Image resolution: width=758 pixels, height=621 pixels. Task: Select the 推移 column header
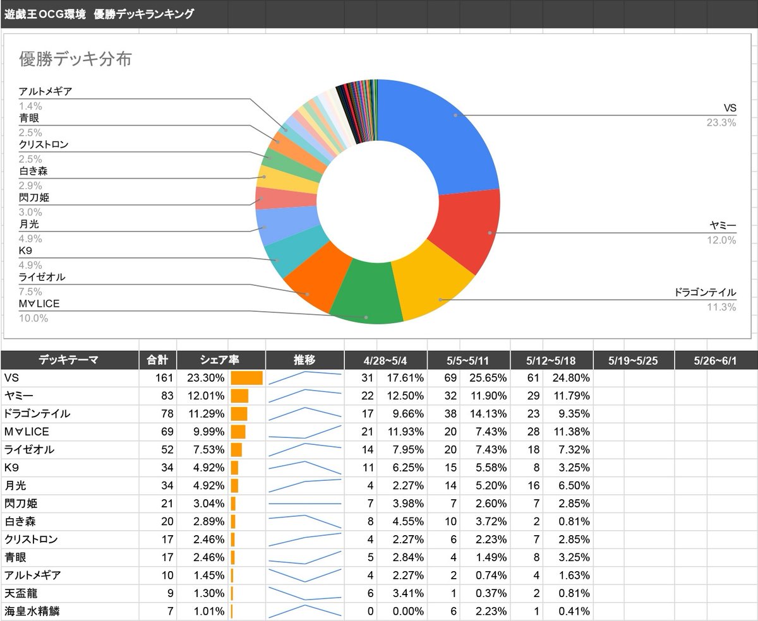304,360
